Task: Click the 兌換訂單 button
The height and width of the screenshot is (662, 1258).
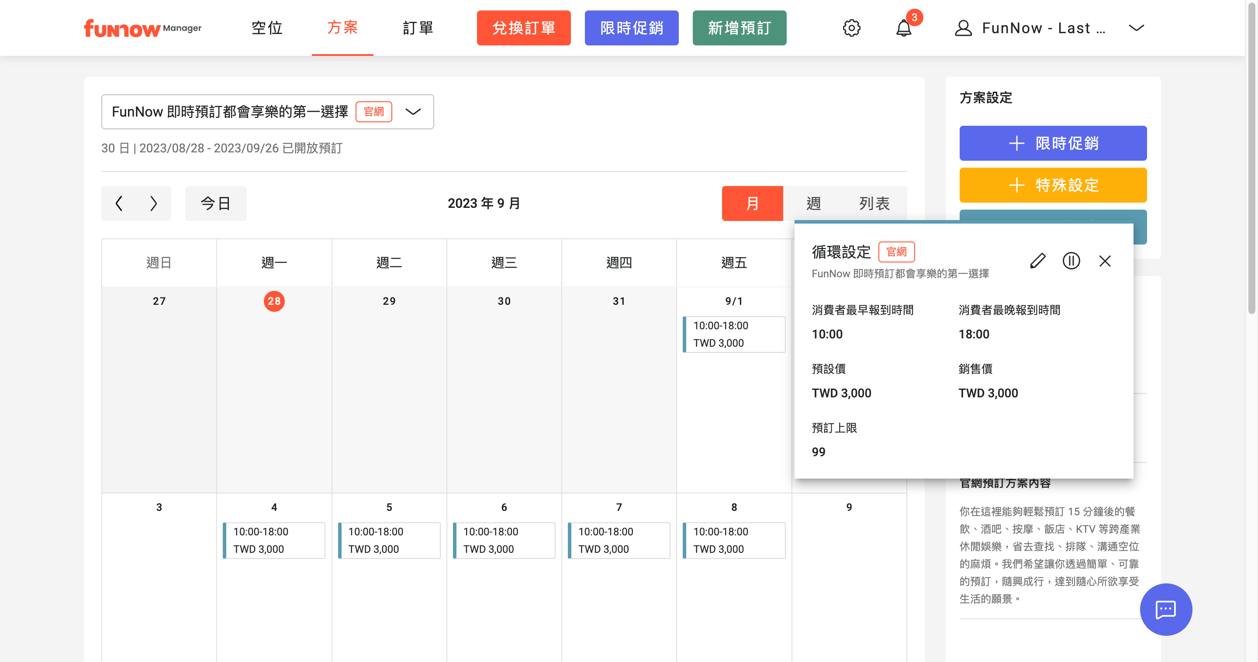Action: pyautogui.click(x=524, y=28)
